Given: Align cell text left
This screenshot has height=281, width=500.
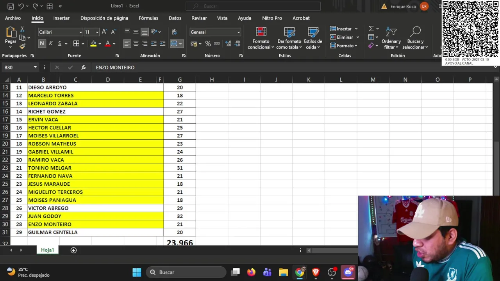Looking at the screenshot, I should click(x=127, y=44).
